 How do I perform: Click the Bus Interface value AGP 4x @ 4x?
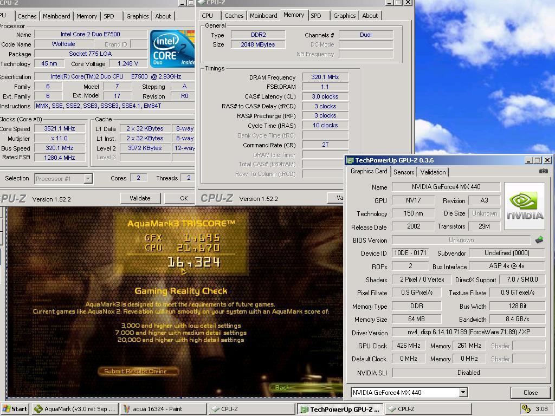(507, 266)
